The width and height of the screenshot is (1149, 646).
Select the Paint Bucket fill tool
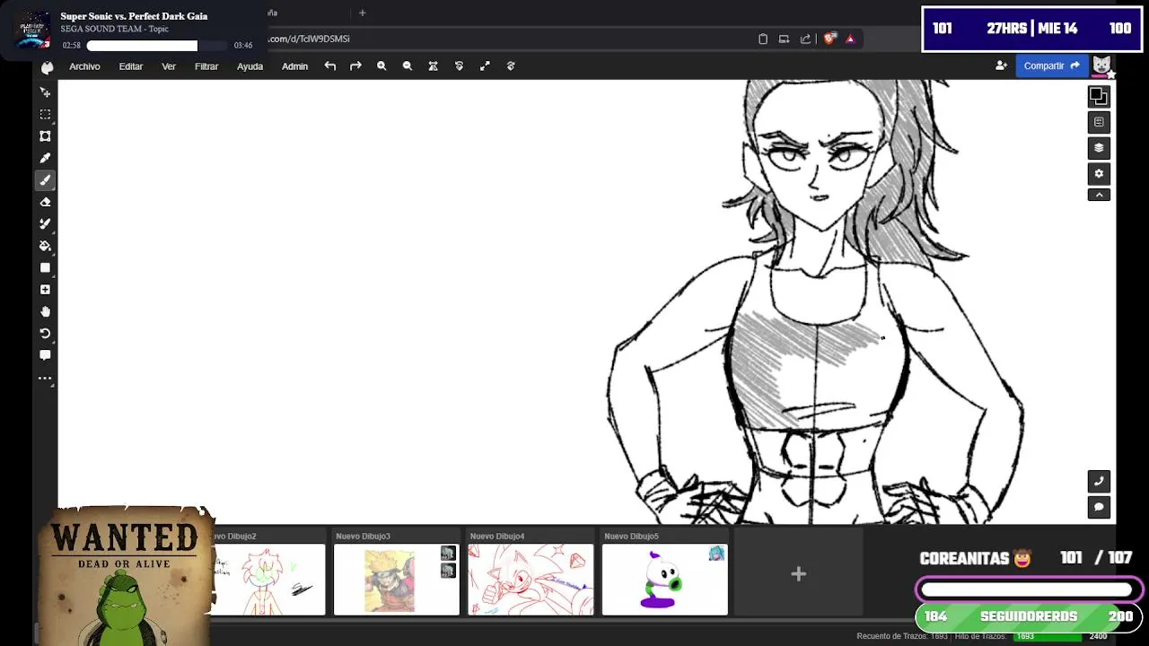pyautogui.click(x=45, y=246)
